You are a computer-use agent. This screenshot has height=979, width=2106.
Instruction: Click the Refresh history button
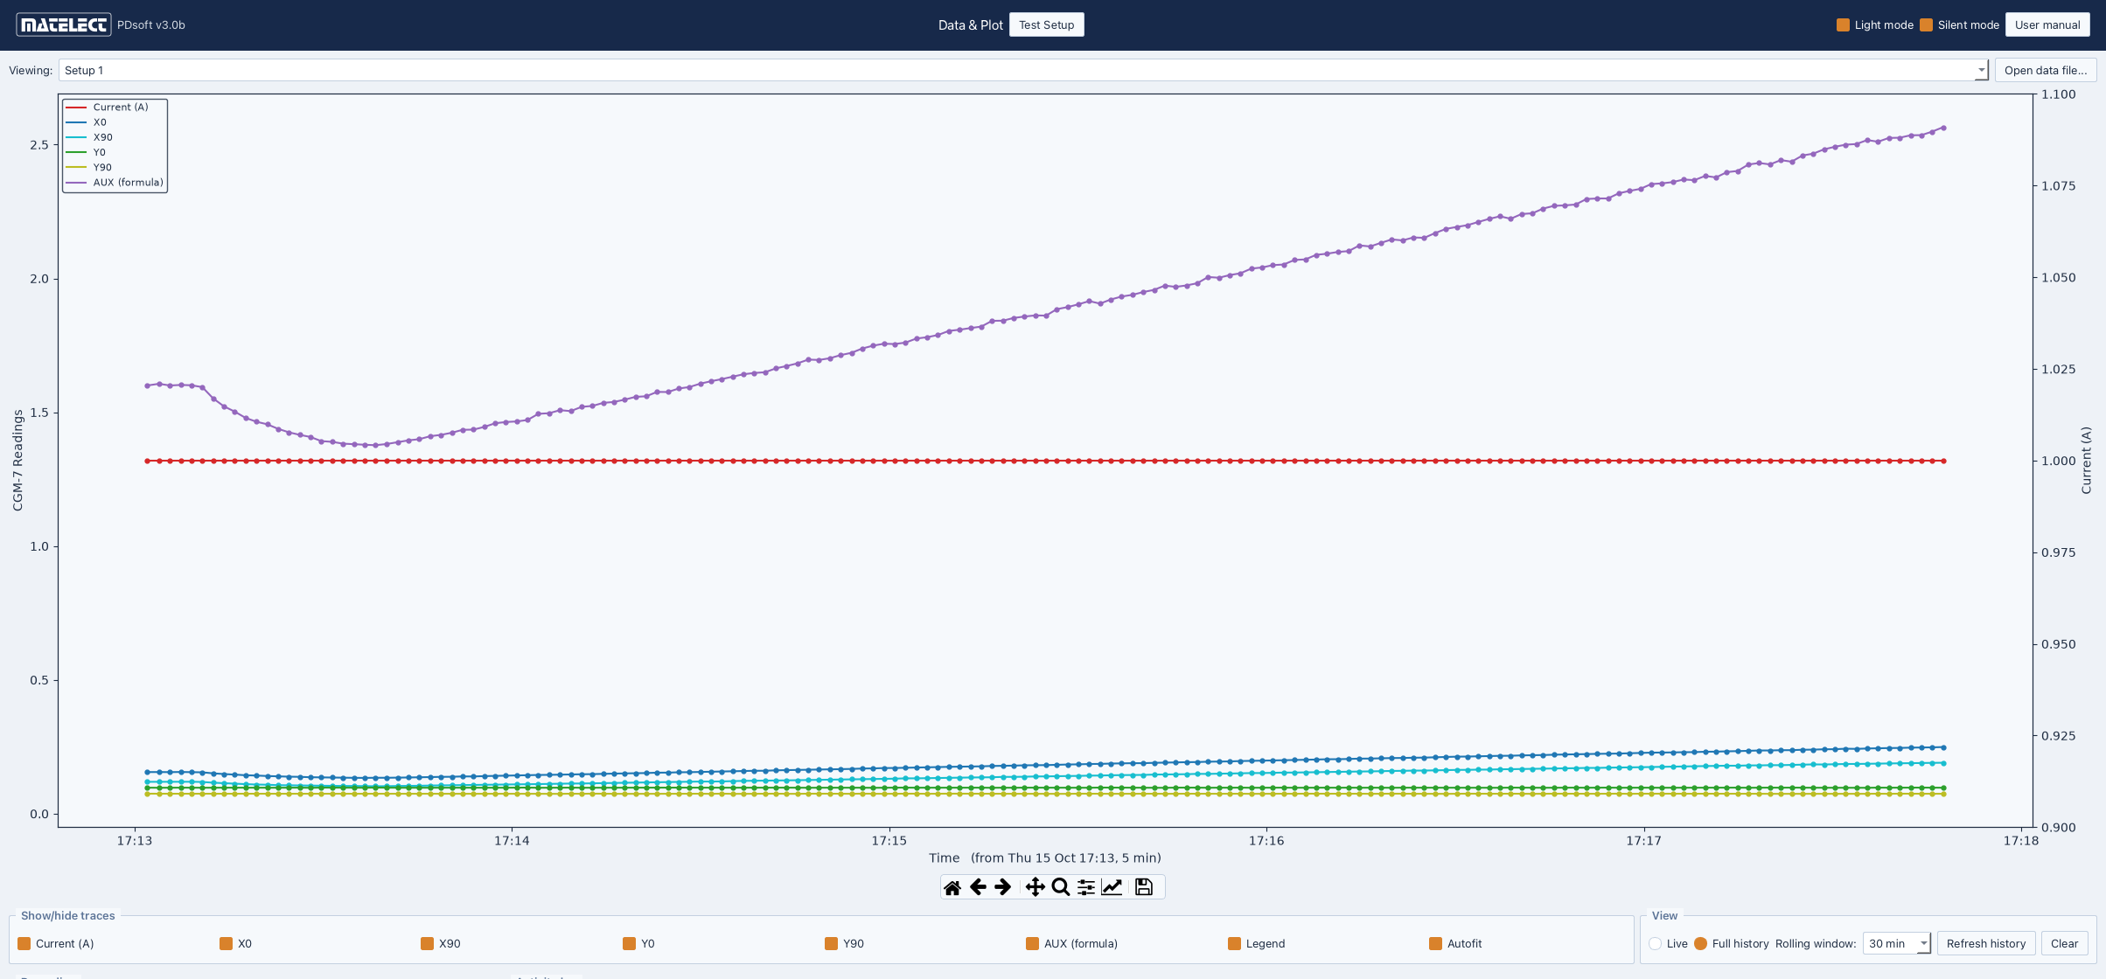(1985, 943)
